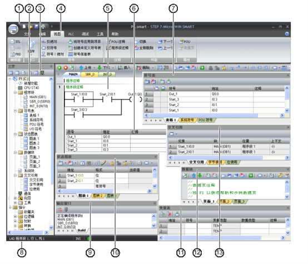The width and height of the screenshot is (308, 264).
Task: Collapse the Program Block (程序块) folder
Action: (15, 92)
